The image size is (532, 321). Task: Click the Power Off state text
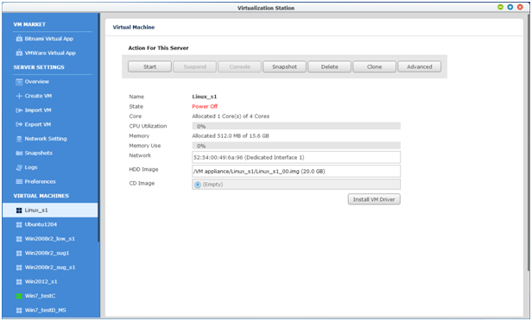click(205, 106)
